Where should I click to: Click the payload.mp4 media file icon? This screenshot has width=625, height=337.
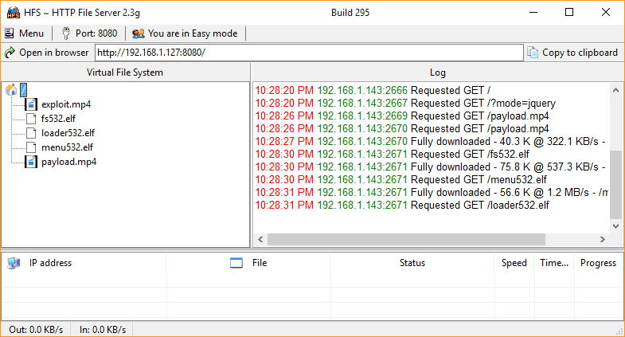[31, 162]
